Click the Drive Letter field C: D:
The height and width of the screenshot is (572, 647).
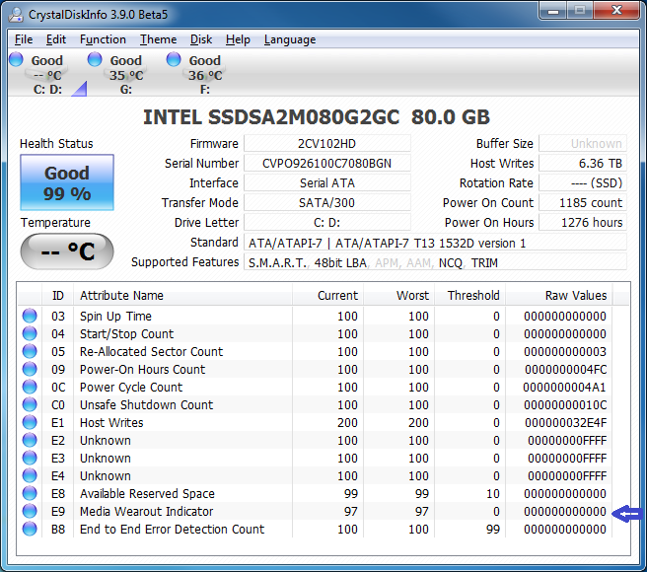tap(327, 223)
